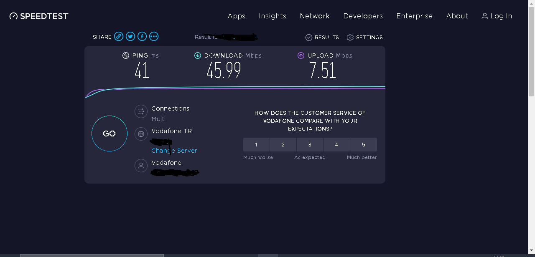Rate Vodafone customer service 4

pyautogui.click(x=336, y=144)
